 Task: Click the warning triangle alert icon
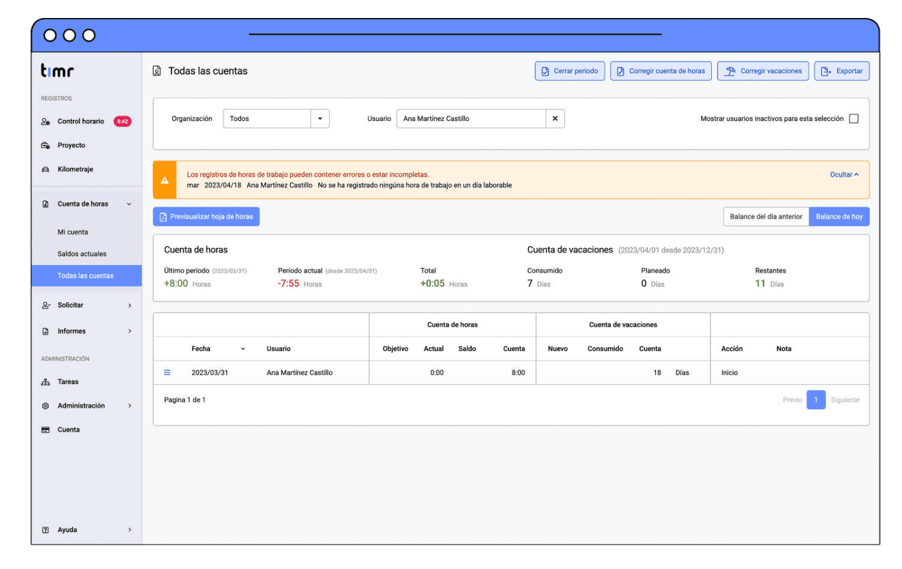coord(165,180)
